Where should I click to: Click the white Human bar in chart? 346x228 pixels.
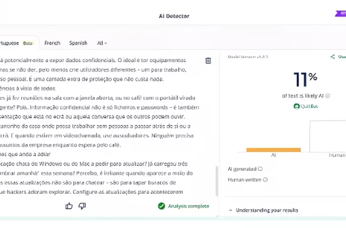click(328, 136)
